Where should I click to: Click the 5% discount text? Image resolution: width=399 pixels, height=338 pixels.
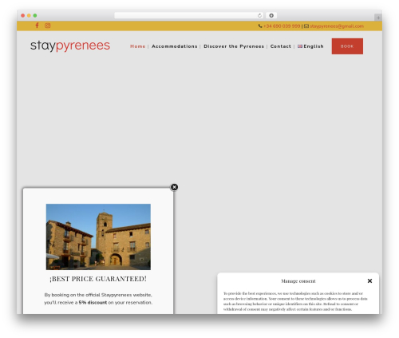[93, 303]
